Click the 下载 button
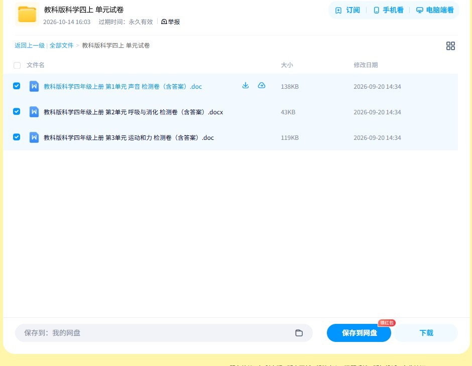 [x=426, y=332]
